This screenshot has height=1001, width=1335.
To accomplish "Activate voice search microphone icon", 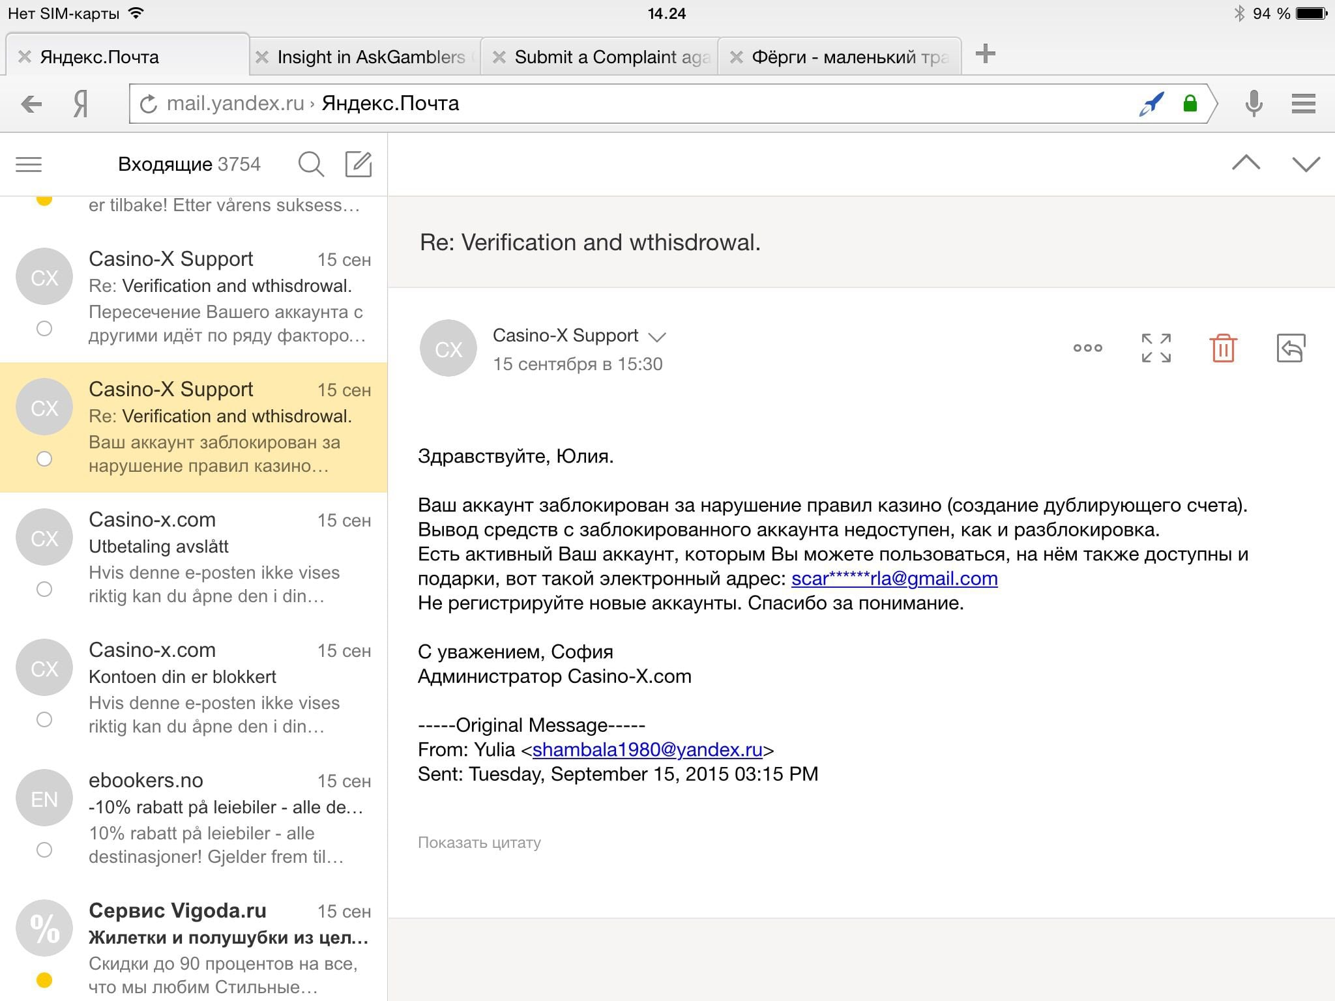I will [x=1254, y=104].
